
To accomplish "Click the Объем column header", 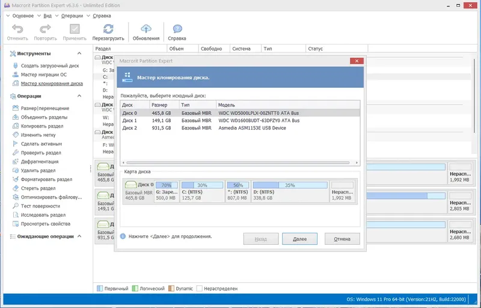I will tap(183, 49).
